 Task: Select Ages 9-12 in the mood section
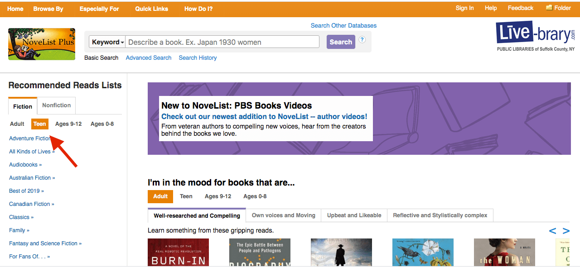(218, 196)
